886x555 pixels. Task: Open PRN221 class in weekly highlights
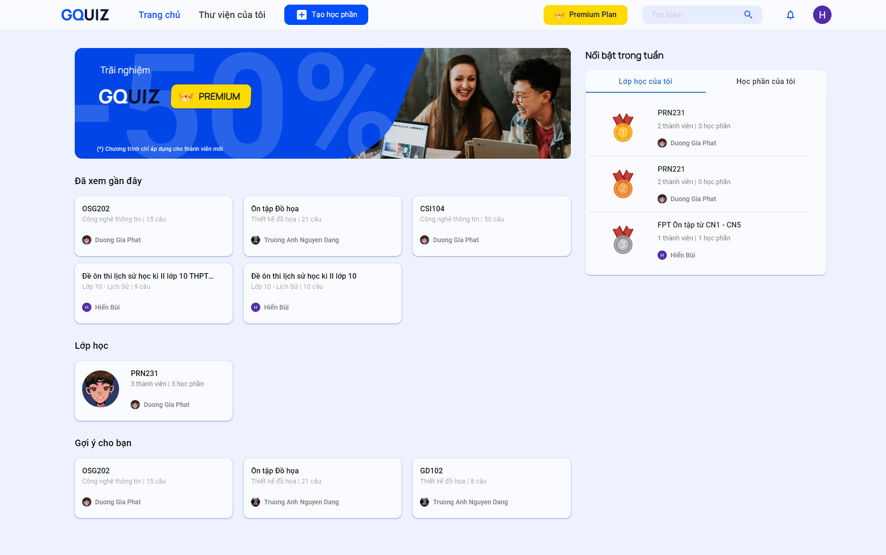(x=670, y=169)
